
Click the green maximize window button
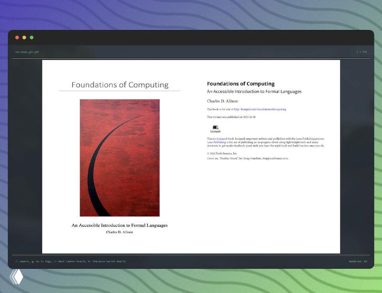(x=32, y=37)
